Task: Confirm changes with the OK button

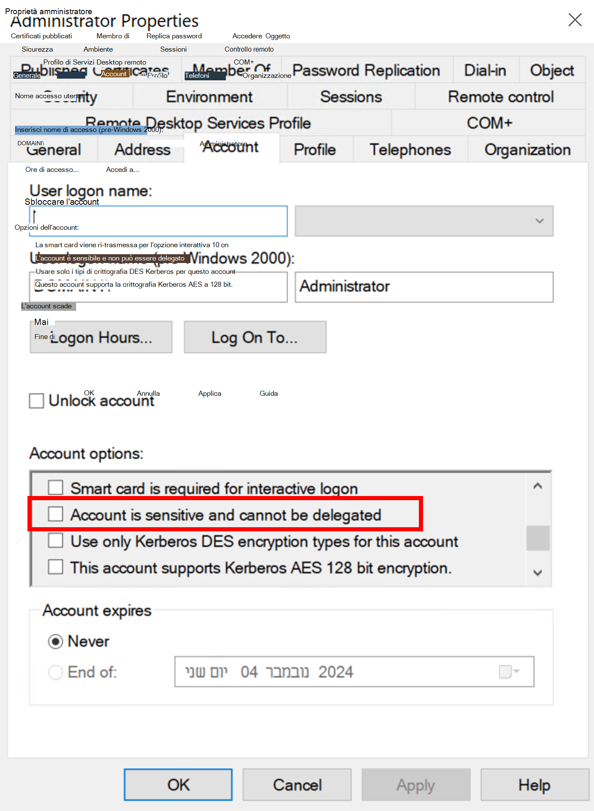Action: click(x=178, y=785)
